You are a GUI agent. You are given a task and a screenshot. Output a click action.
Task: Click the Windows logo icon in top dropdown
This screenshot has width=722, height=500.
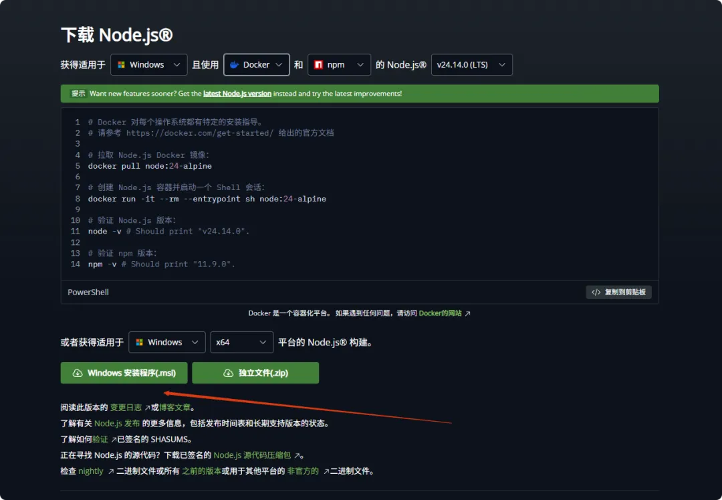point(121,64)
